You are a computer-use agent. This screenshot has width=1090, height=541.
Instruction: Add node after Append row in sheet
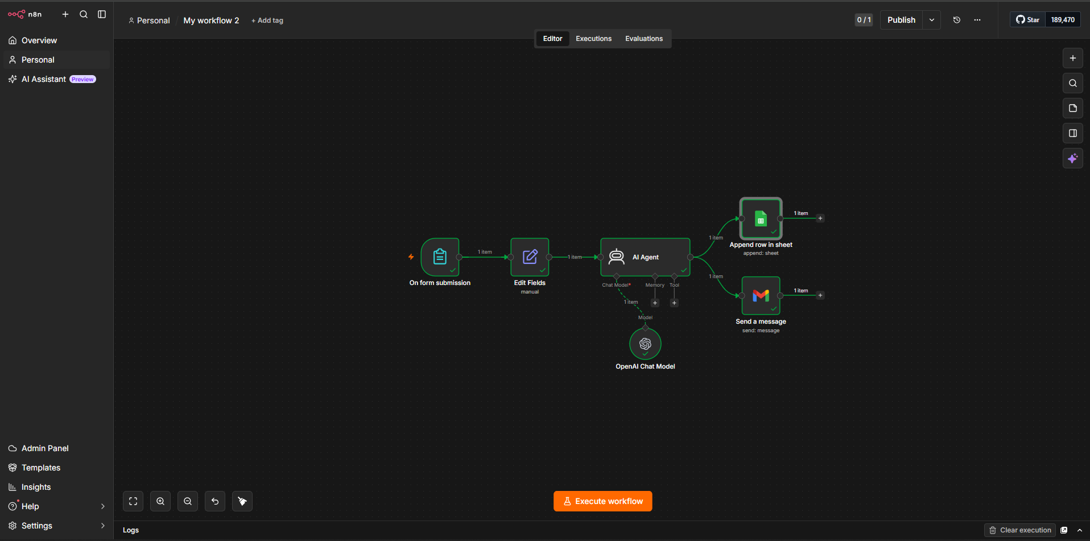pyautogui.click(x=820, y=218)
